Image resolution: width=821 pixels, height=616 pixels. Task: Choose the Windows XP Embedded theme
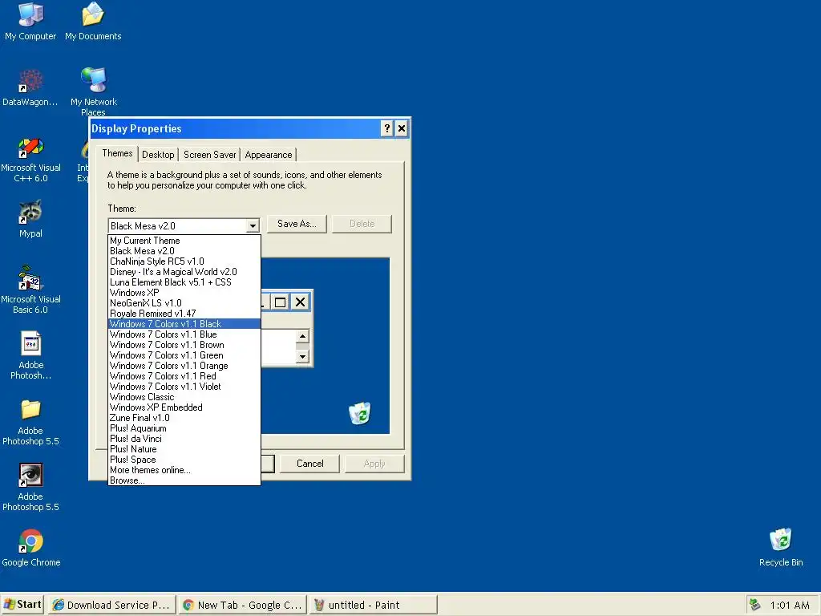[x=184, y=407]
